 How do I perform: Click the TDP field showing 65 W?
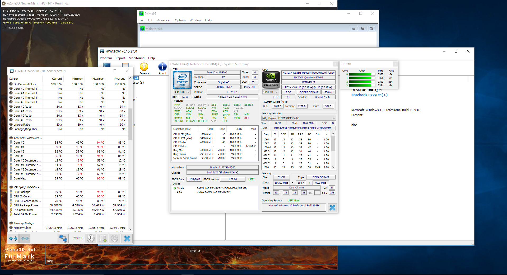[x=185, y=97]
